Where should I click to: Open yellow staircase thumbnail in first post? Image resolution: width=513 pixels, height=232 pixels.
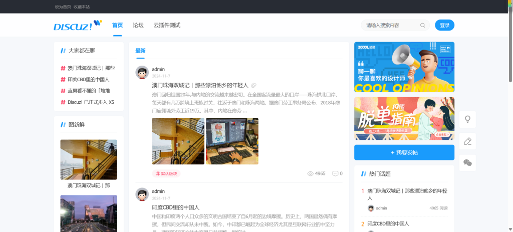(x=178, y=141)
